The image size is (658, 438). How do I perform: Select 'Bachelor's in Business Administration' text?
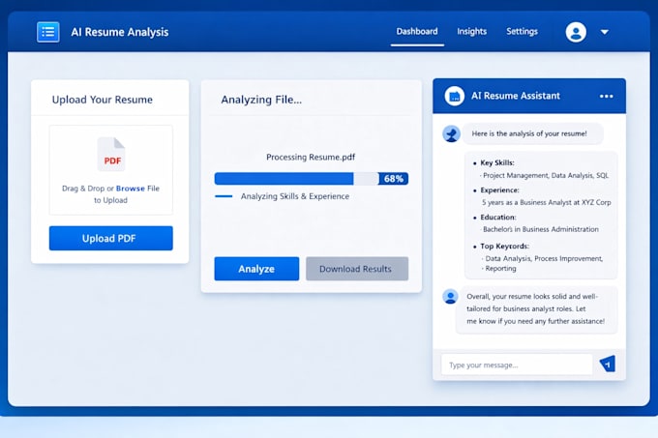541,229
